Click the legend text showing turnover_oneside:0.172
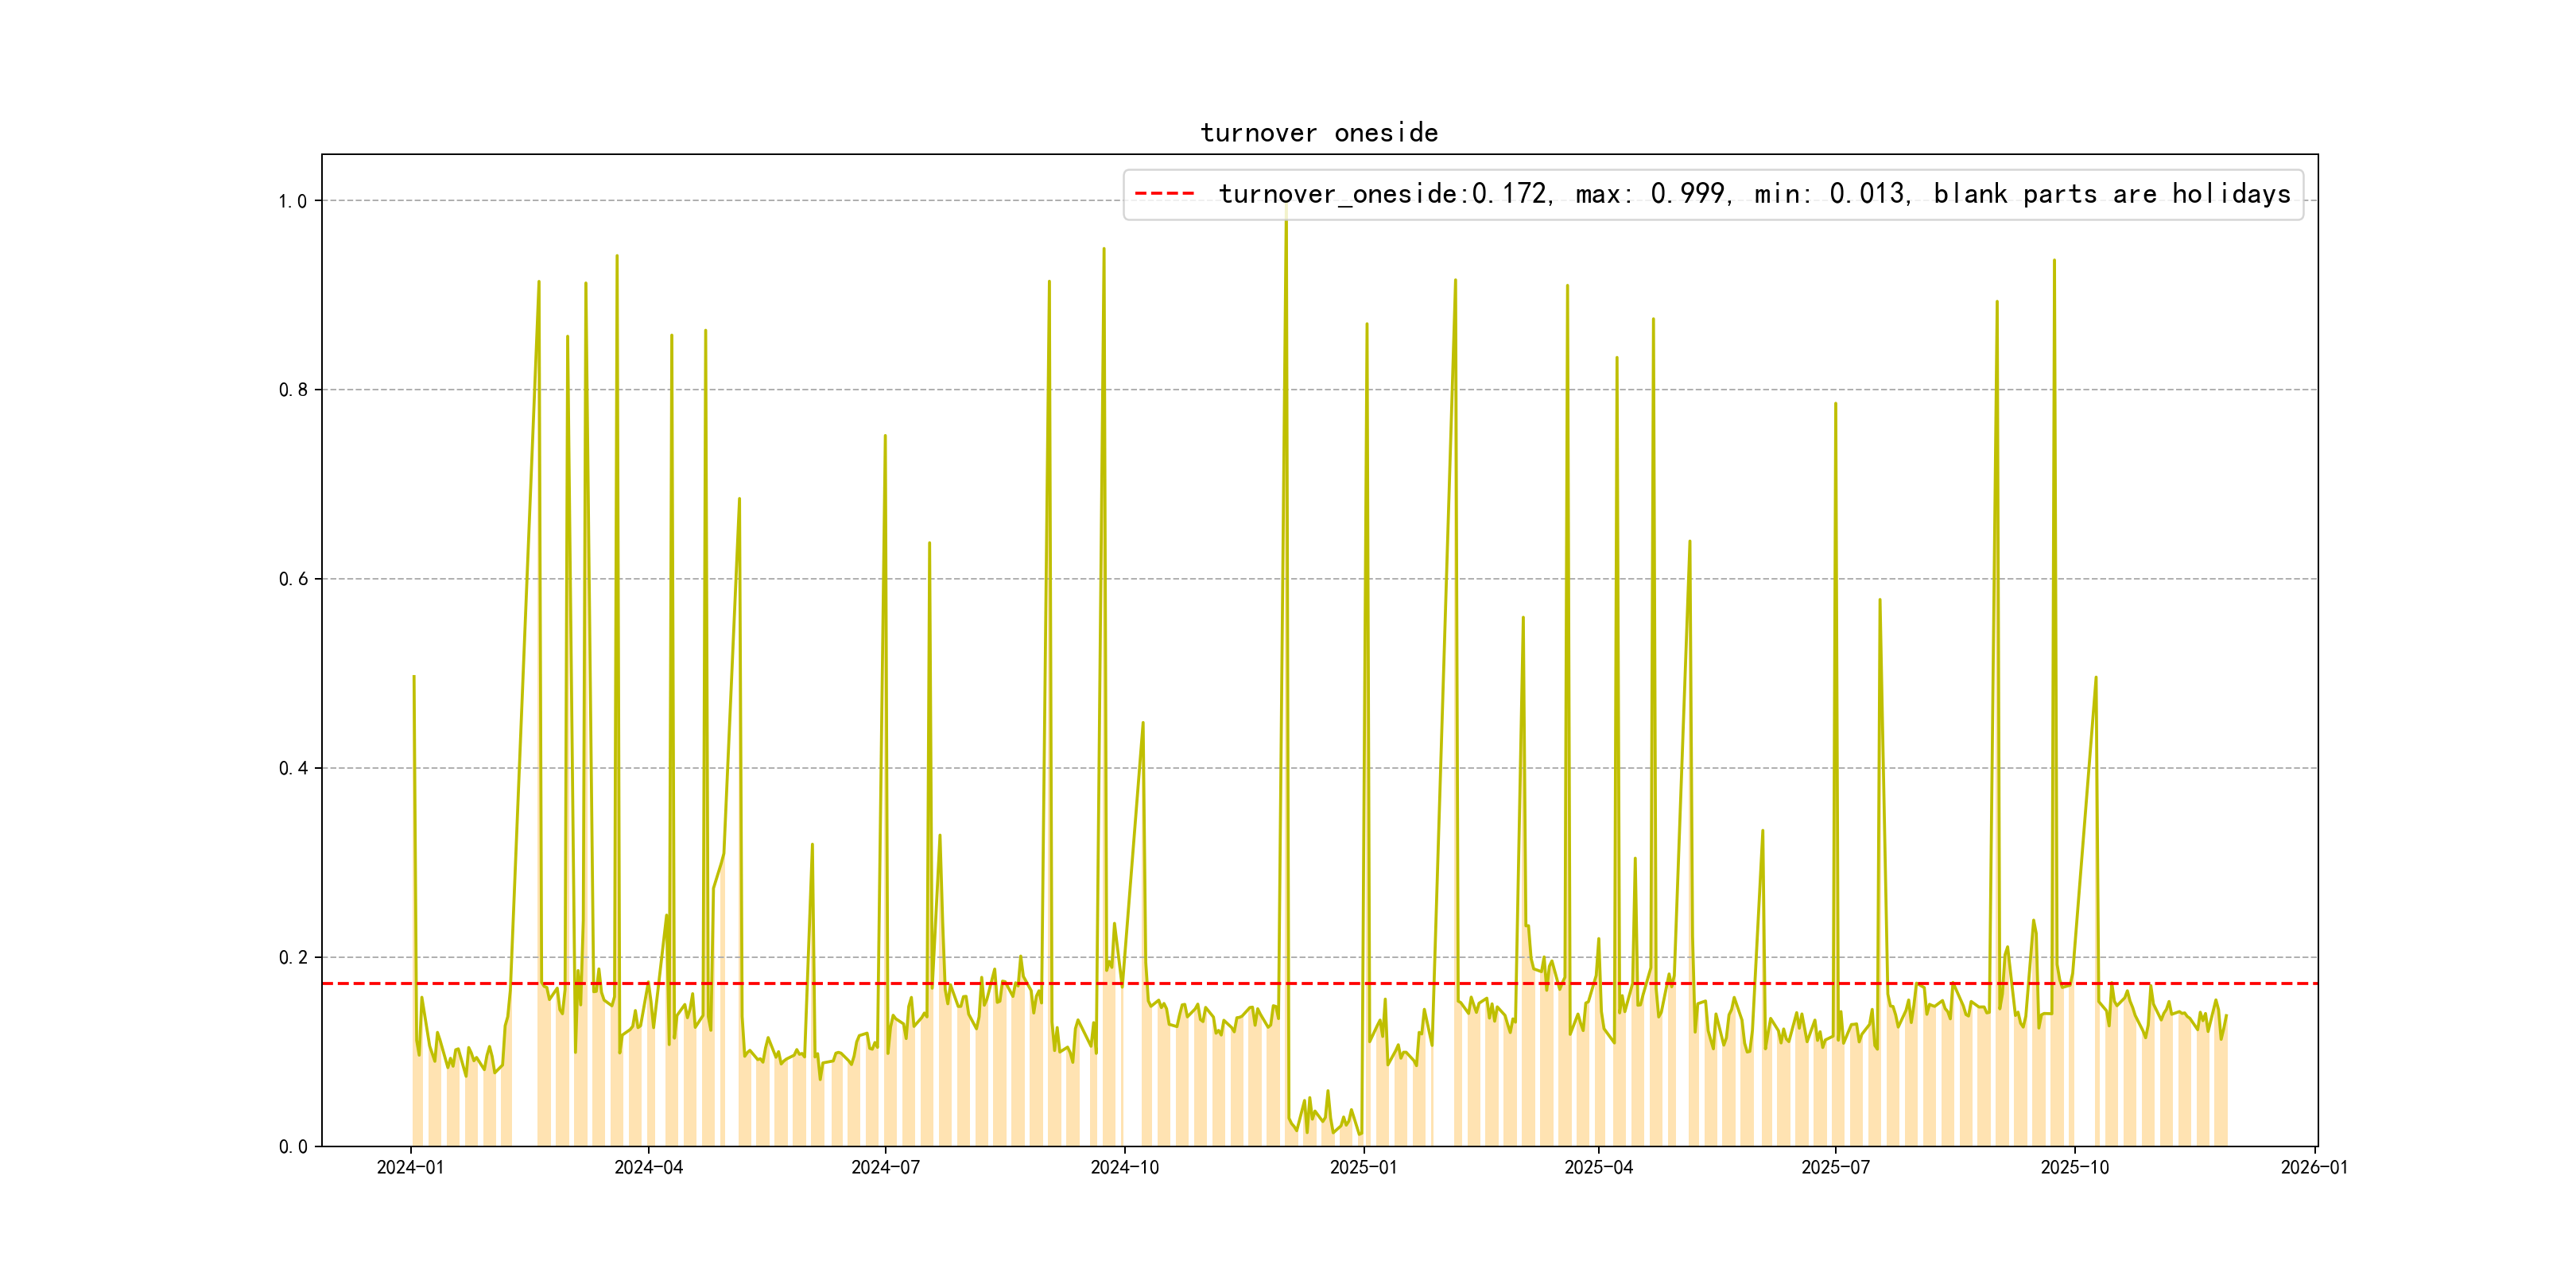Image resolution: width=2576 pixels, height=1288 pixels. tap(1384, 194)
